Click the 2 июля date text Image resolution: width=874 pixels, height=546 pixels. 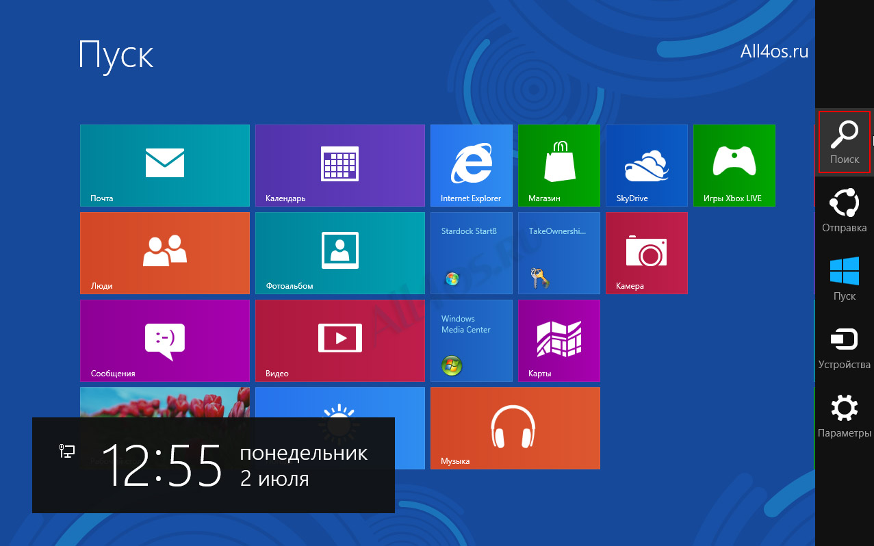click(274, 478)
